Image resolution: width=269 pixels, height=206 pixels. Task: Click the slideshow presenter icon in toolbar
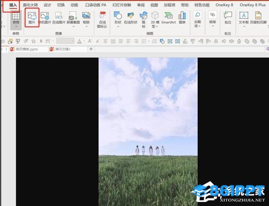click(18, 41)
